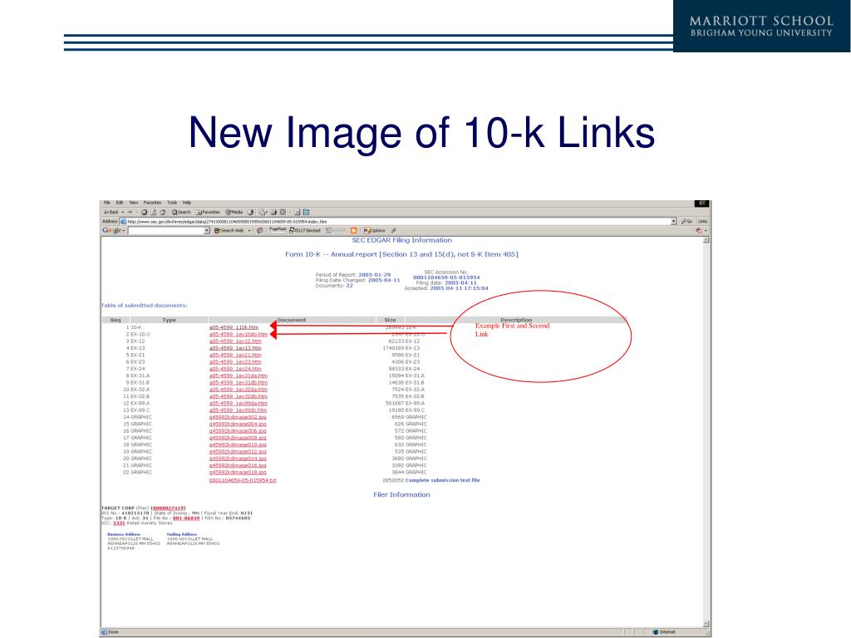This screenshot has height=638, width=851.
Task: Open the a05-4599_1ex10do.htm link
Action: pos(239,334)
